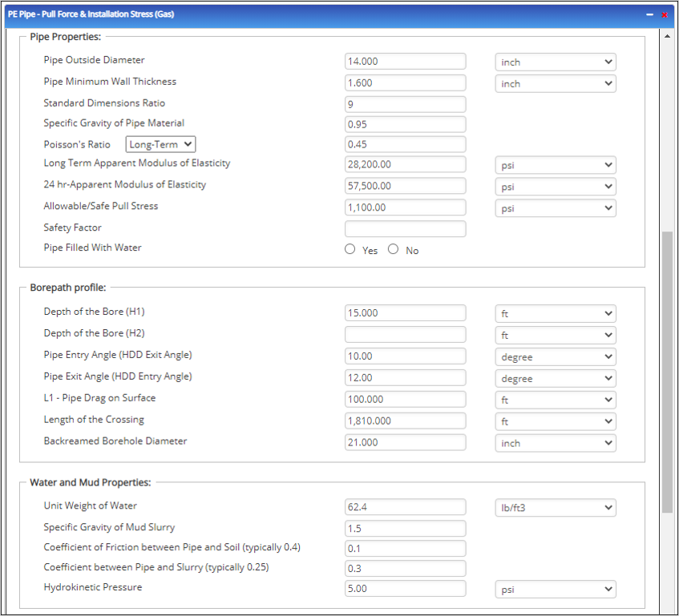Open Hydrokinetic Pressure psi unit dropdown
The height and width of the screenshot is (616, 679).
(x=555, y=590)
